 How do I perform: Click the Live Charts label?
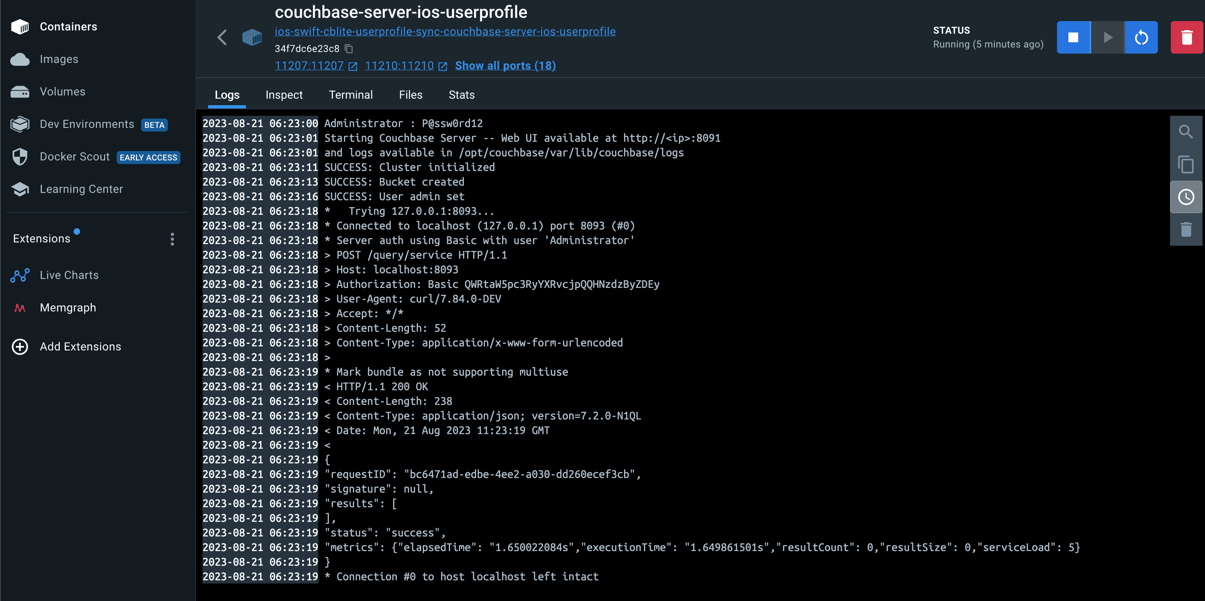(x=69, y=275)
